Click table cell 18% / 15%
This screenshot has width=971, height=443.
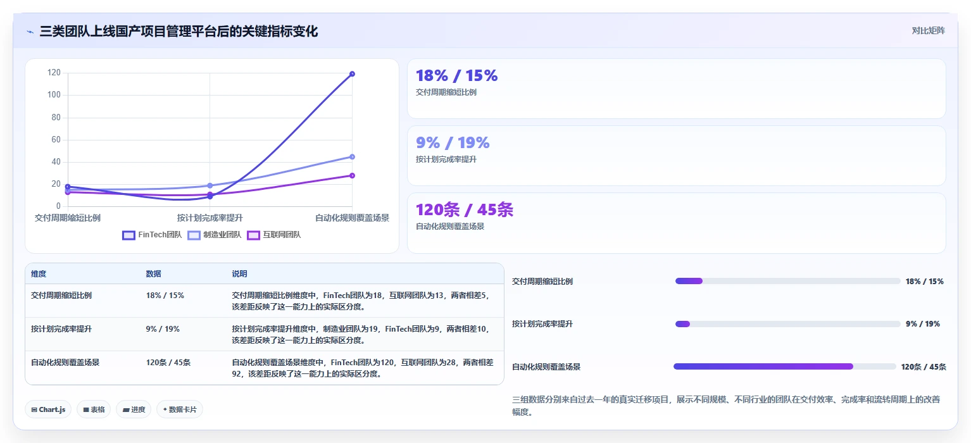(165, 296)
